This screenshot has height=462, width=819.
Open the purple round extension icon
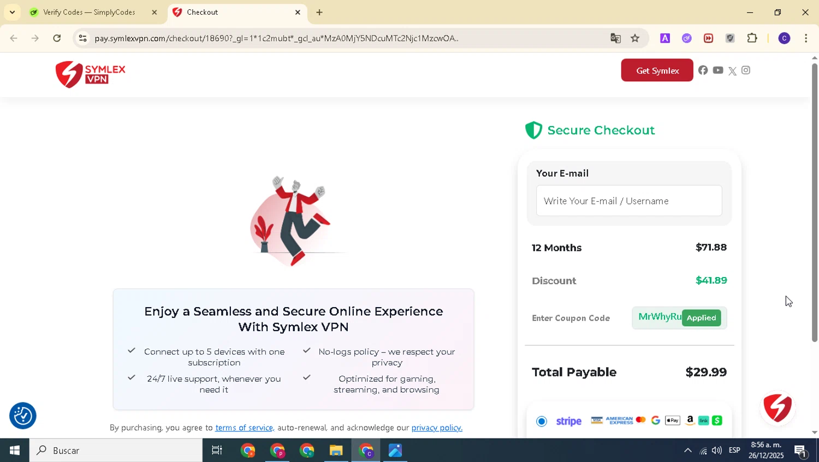687,38
